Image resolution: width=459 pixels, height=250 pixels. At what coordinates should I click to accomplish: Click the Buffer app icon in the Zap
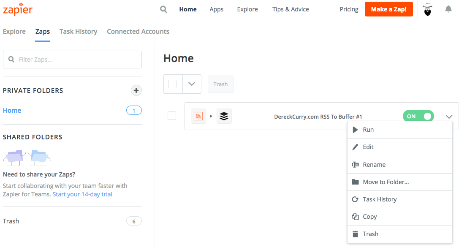pos(224,116)
